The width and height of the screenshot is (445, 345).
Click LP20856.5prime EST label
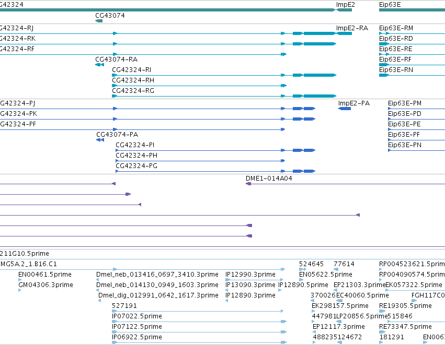point(362,317)
